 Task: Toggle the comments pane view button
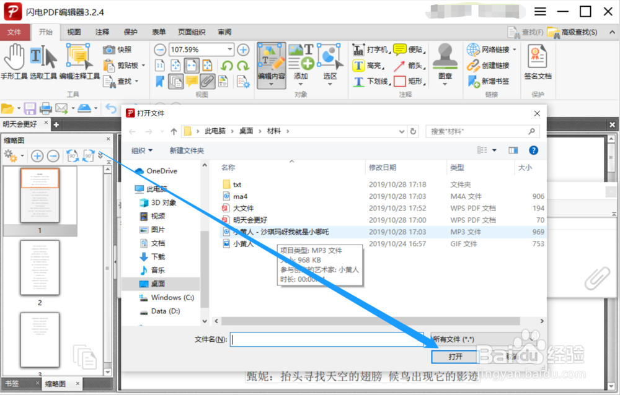pos(192,81)
